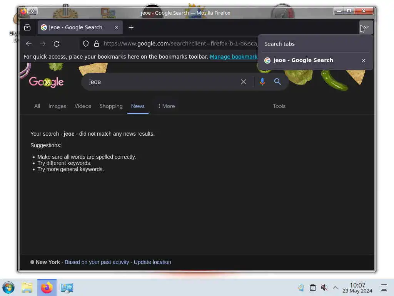Viewport: 394px width, 296px height.
Task: Open the system settings taskbar icon
Action: pos(67,288)
